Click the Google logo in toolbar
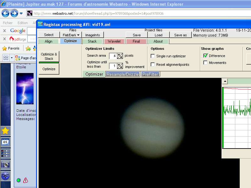251x188 pixels. 18,30
